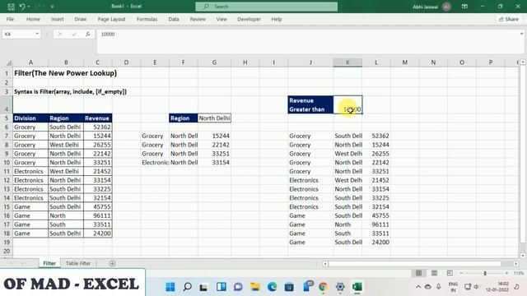Viewport: 527px width, 296px height.
Task: Open Google Chrome from the taskbar
Action: tap(323, 287)
